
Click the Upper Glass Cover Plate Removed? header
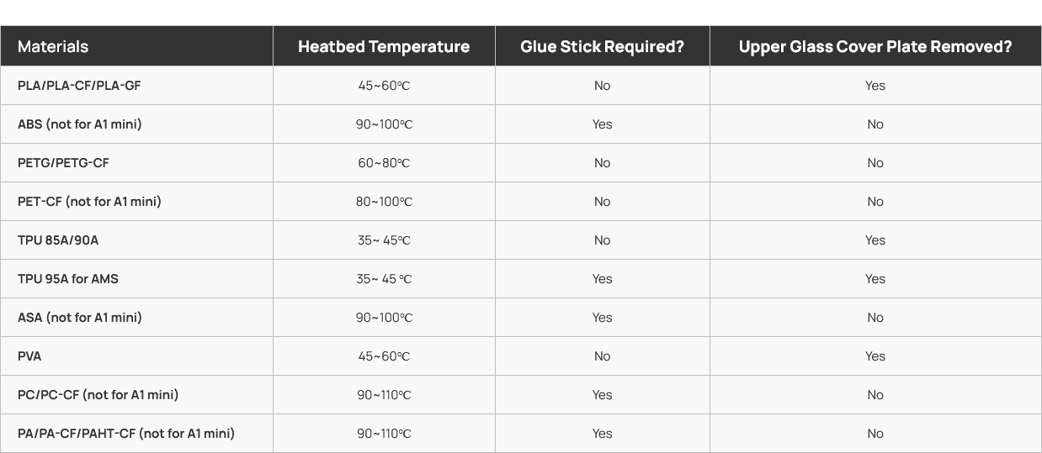click(875, 46)
